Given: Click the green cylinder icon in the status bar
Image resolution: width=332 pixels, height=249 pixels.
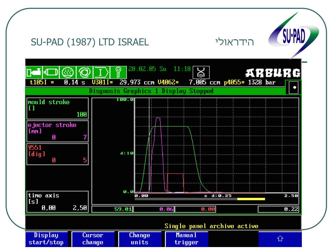Looking at the screenshot, I should 51,72.
